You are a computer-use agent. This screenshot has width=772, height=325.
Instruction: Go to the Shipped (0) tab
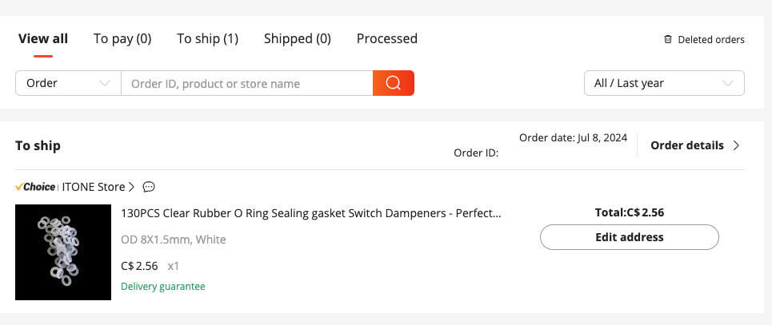(x=297, y=38)
